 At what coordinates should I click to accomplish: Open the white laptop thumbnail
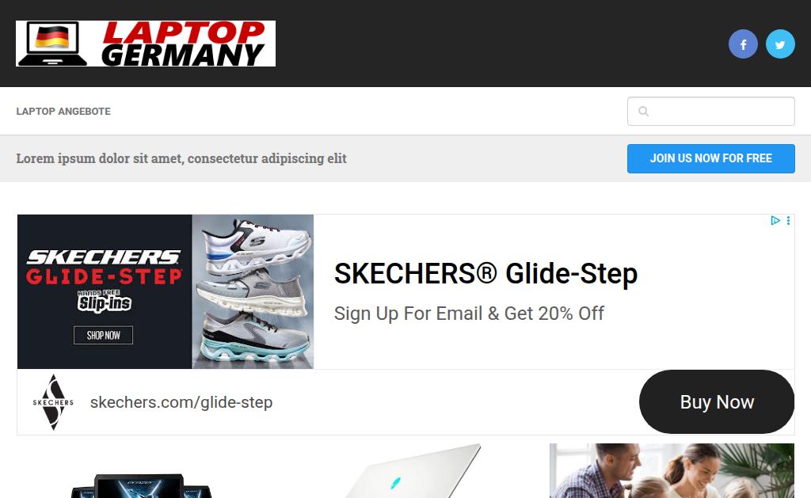coord(413,471)
